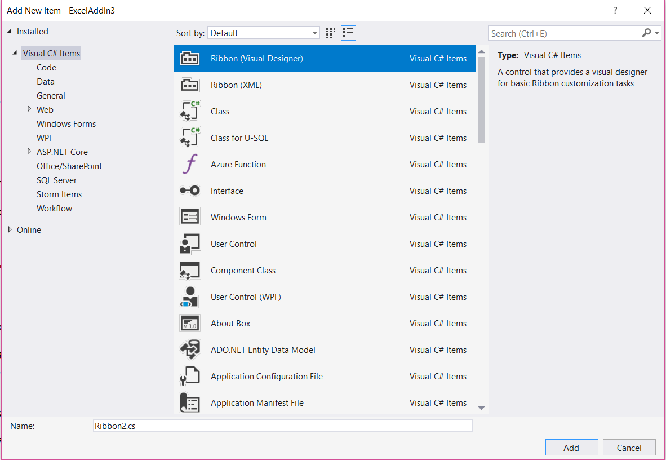Select the User Control (WPF) icon
Image resolution: width=666 pixels, height=460 pixels.
(x=189, y=297)
